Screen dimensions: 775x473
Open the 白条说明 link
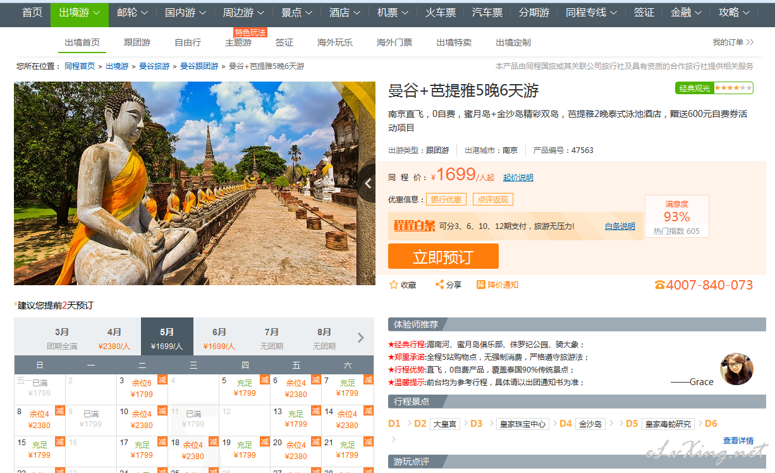(x=620, y=226)
